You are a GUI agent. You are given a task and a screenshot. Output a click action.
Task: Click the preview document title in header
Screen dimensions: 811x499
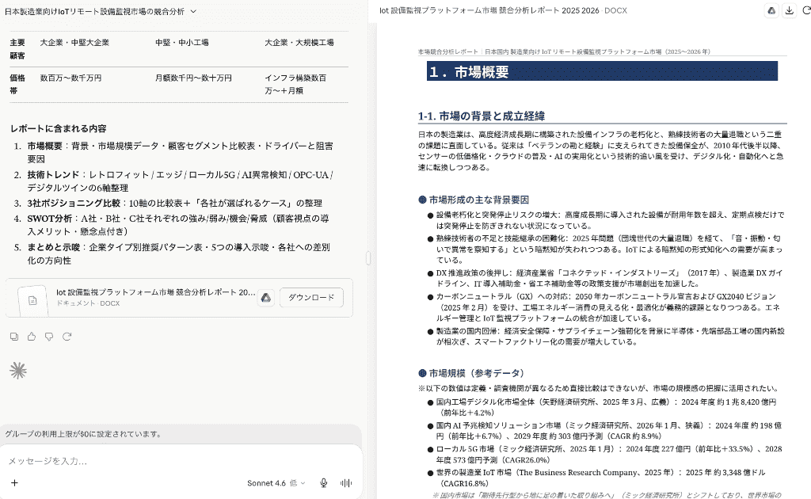[503, 10]
